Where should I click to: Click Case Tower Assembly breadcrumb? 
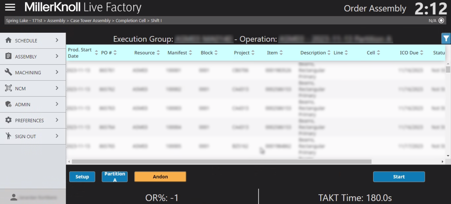[90, 21]
